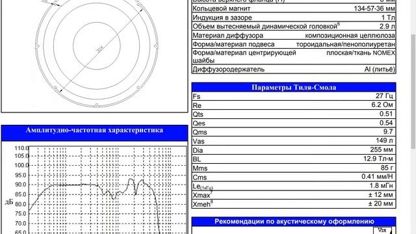Viewport: 416px width, 234px height.
Task: Click the Qms value '9.7'
Action: 388,131
